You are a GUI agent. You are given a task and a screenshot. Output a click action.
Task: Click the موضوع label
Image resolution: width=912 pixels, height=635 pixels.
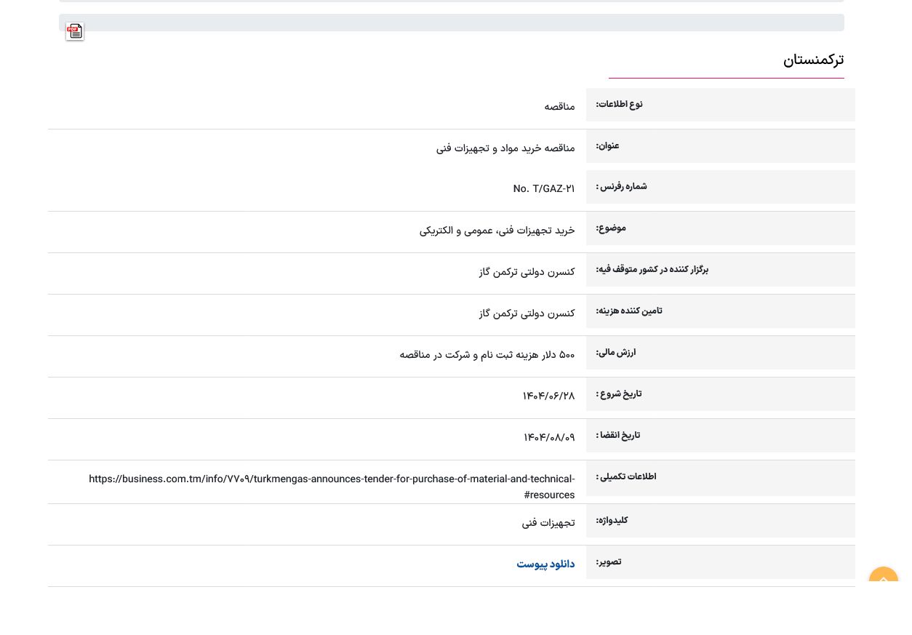click(611, 228)
